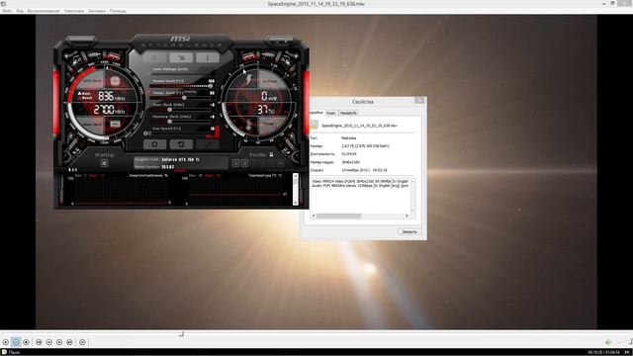
Task: Click the GeForce GTX 750 Ti graphics card field
Action: click(180, 160)
